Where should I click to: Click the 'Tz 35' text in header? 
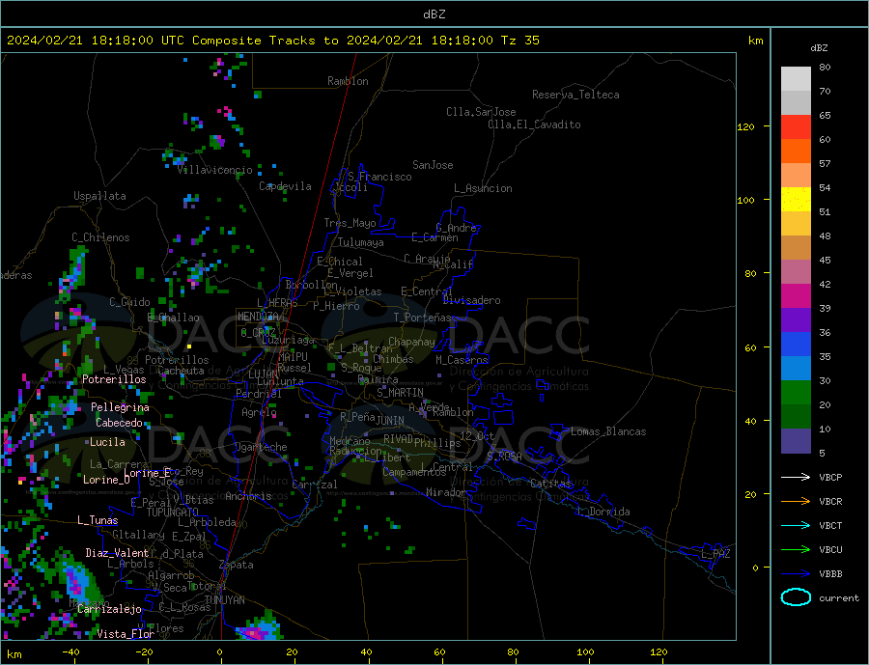pos(519,41)
